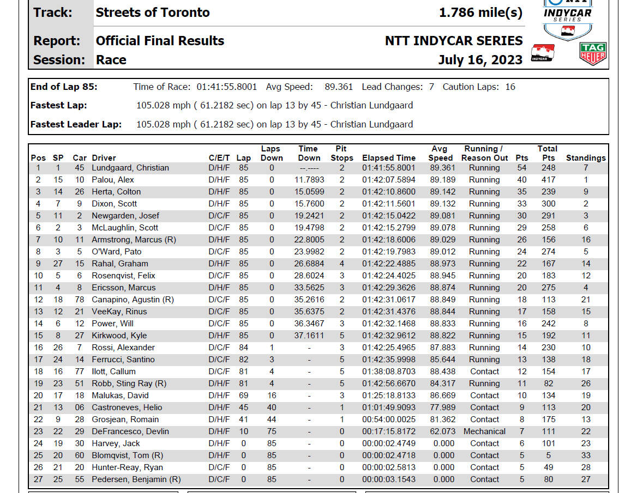Click the Dixon, Scott driver name
The image size is (637, 493).
click(x=114, y=204)
